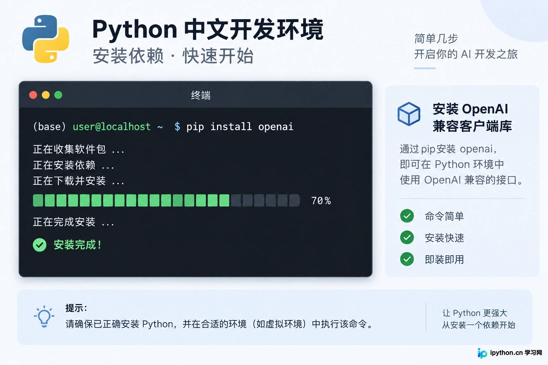The width and height of the screenshot is (548, 365).
Task: Click the green maximize dot in terminal
Action: (x=58, y=95)
